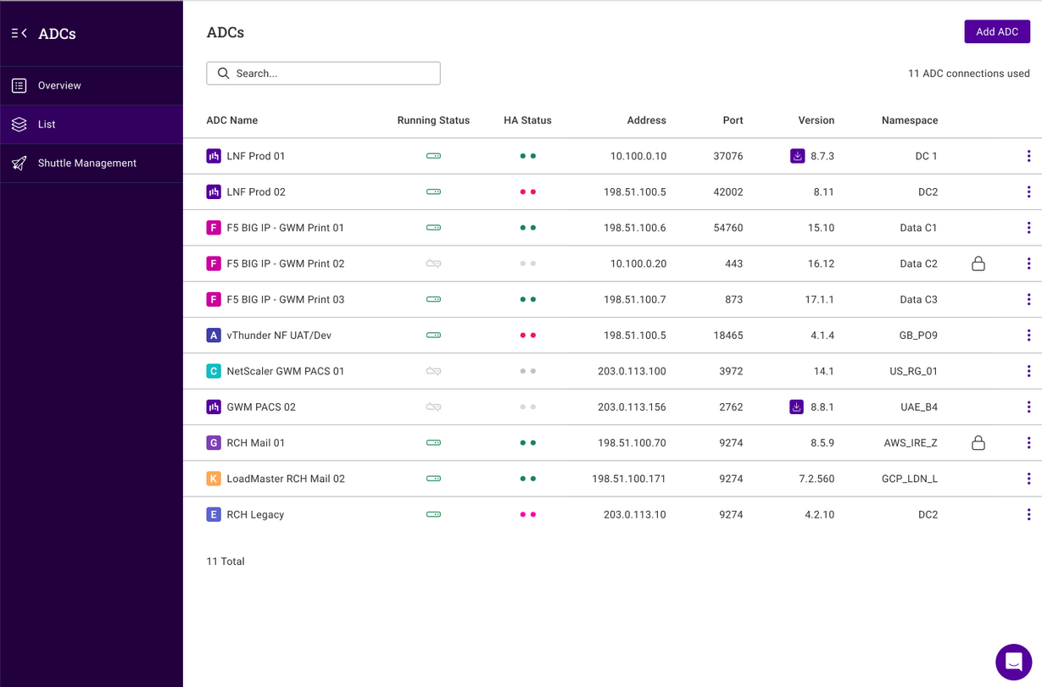
Task: Sort by the ADC Name column header
Action: 232,120
